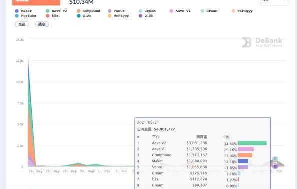Click the blue ForTube legend dot

[x=17, y=16]
